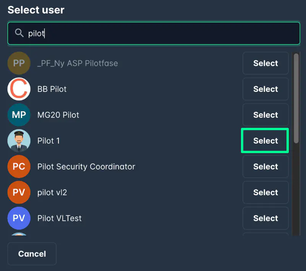Click the orange C avatar next to BB Pilot
The width and height of the screenshot is (306, 271).
19,89
